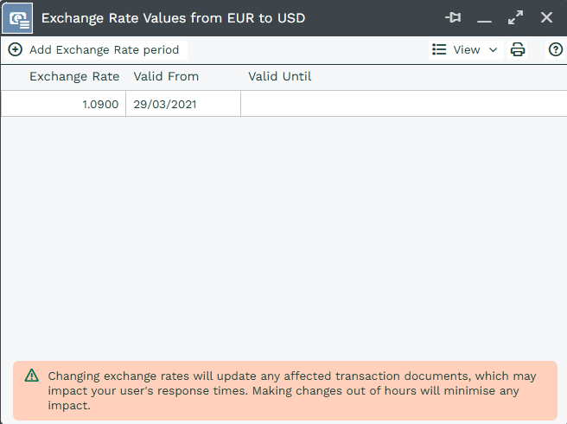Open the View menu label

click(x=467, y=50)
